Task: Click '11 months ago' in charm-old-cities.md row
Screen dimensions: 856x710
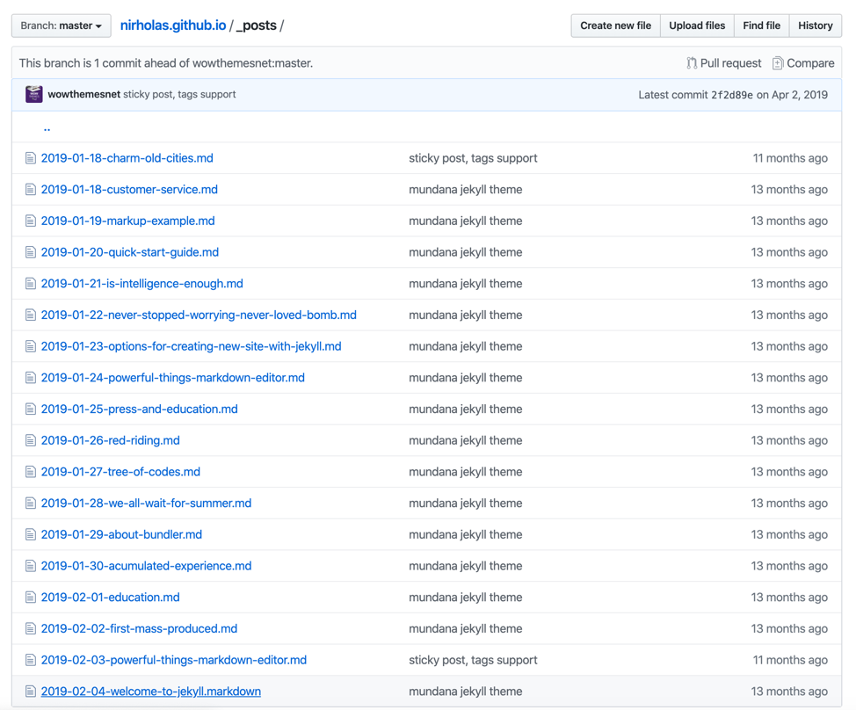Action: pyautogui.click(x=790, y=158)
